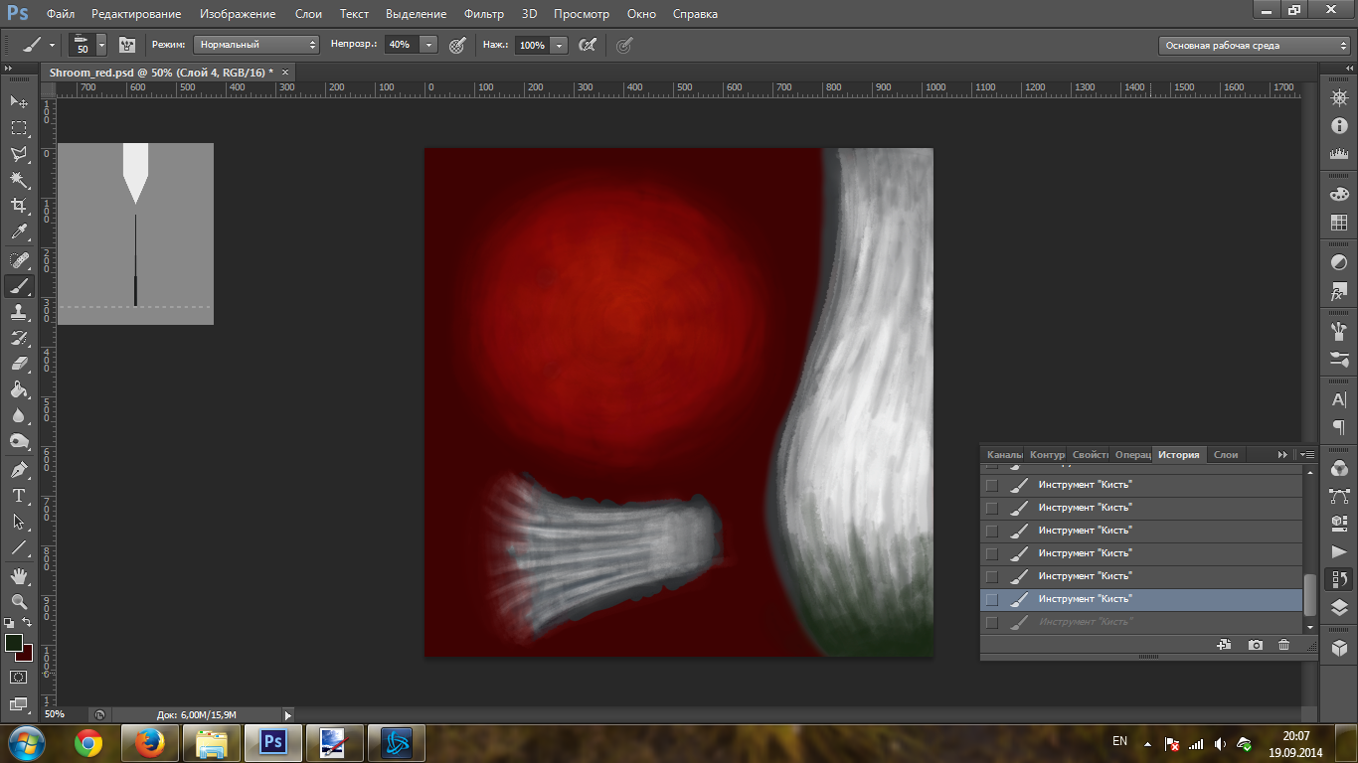
Task: Open the Режим 'Нормальный' blend mode dropdown
Action: [x=256, y=45]
